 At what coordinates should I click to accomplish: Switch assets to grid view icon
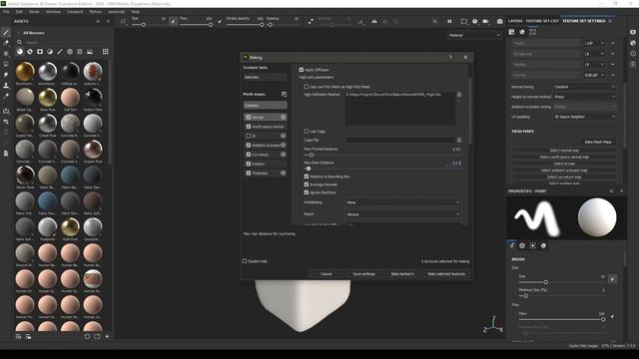click(x=105, y=52)
